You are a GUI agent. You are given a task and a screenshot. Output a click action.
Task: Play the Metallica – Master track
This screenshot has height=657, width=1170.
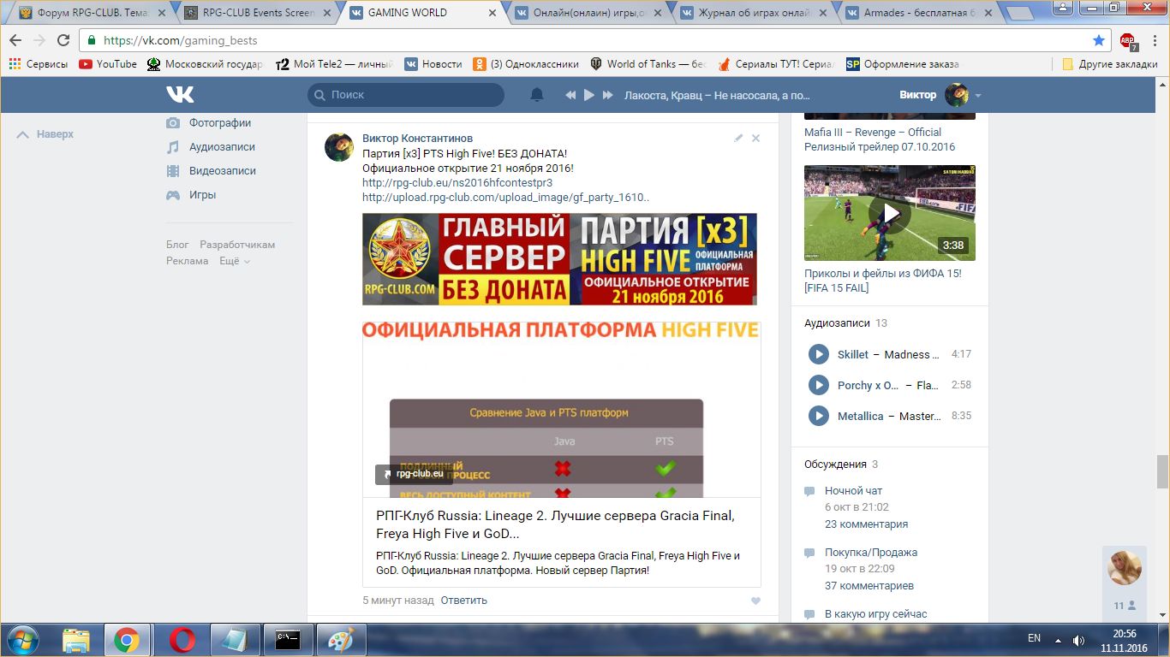819,416
